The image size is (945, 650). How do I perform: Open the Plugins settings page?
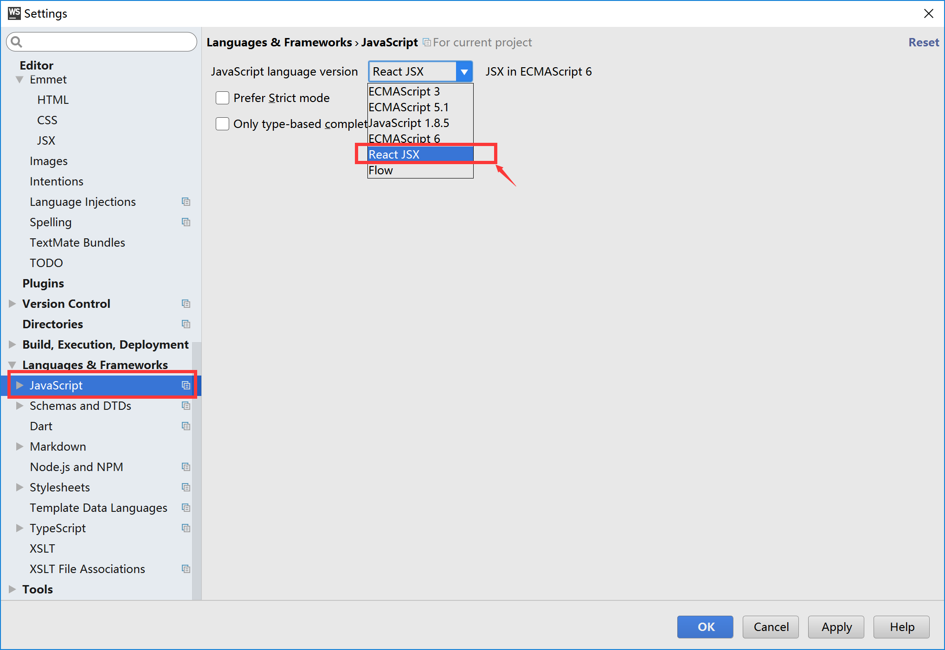(x=43, y=283)
